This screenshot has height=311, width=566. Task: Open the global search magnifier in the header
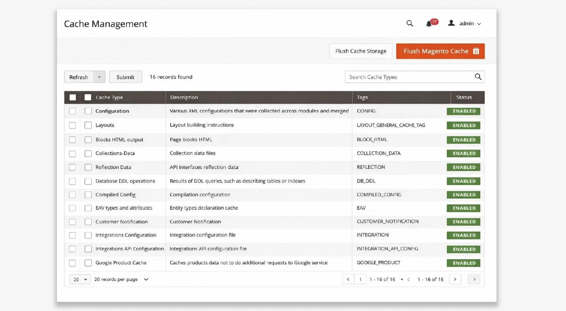(x=410, y=23)
